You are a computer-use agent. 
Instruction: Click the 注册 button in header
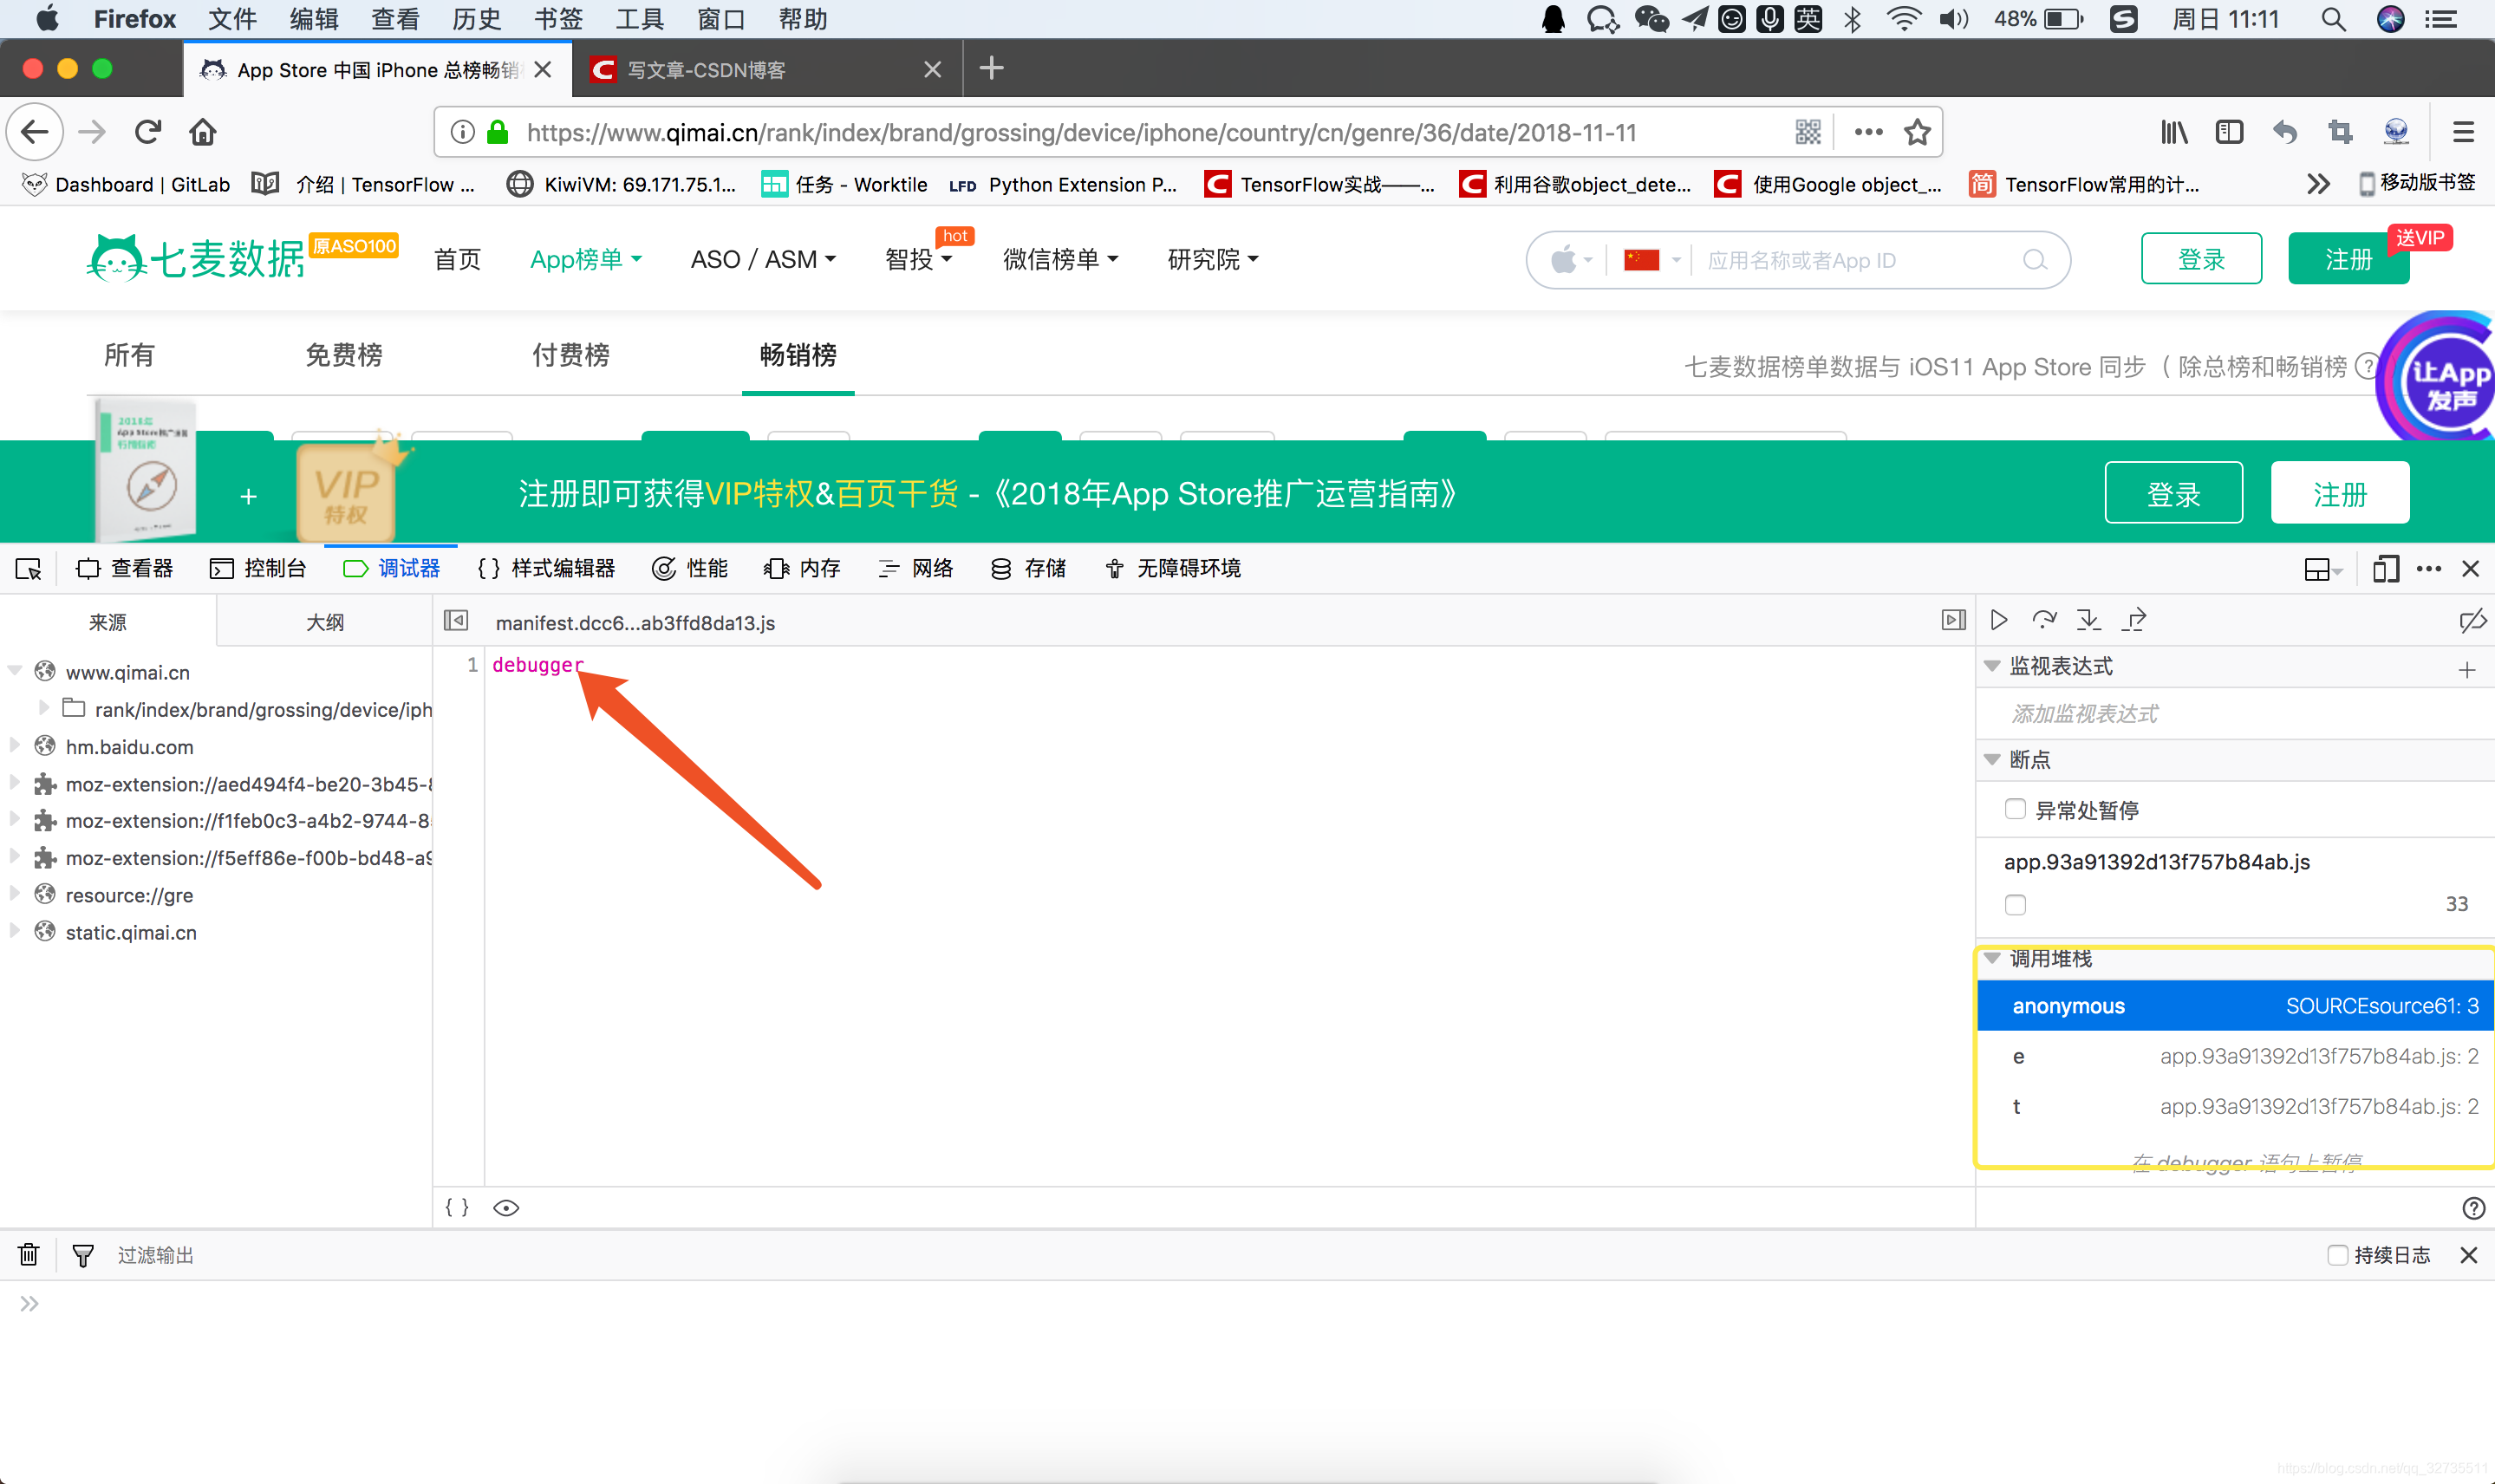point(2348,259)
